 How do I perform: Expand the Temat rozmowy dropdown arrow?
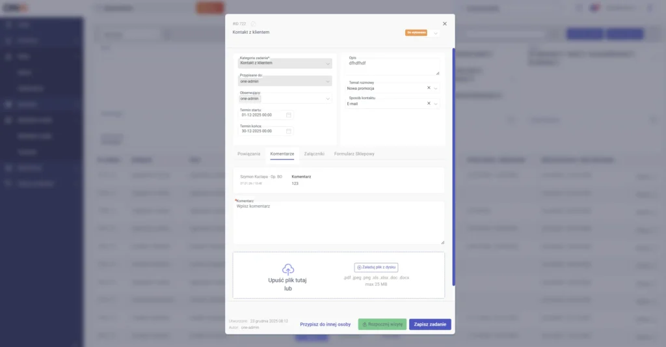[436, 88]
